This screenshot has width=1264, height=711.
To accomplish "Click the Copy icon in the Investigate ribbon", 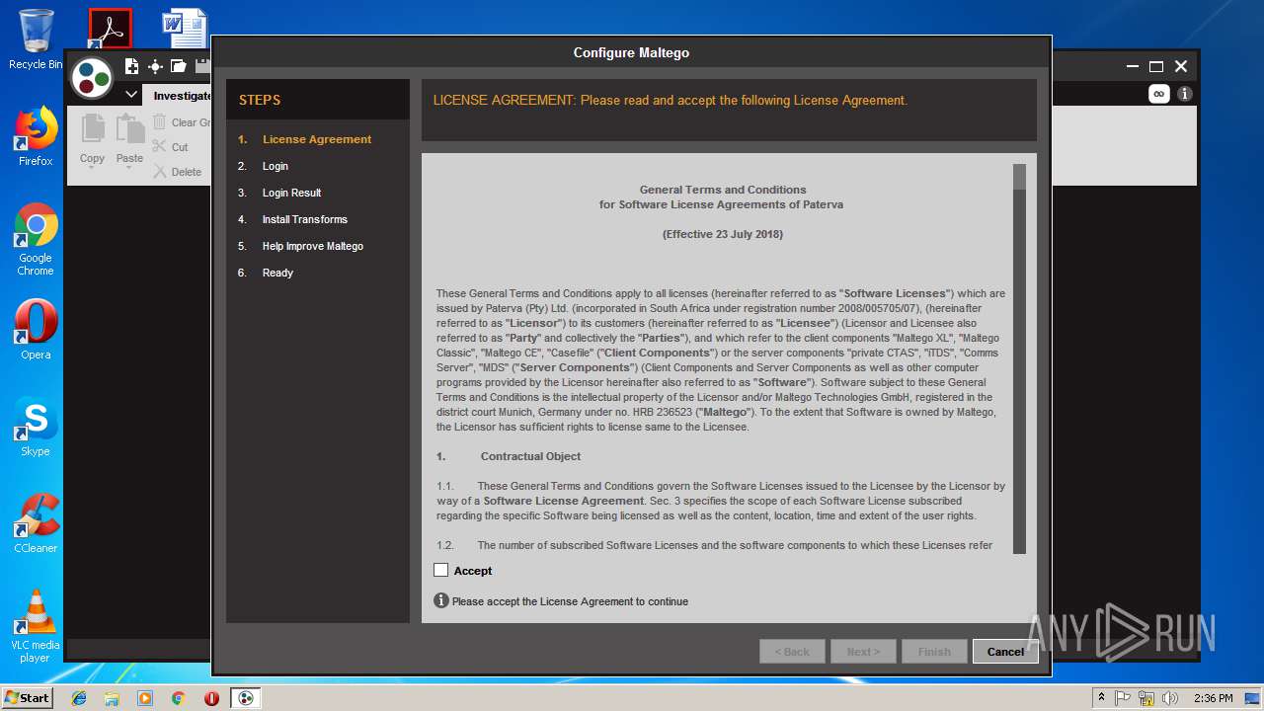I will click(93, 129).
